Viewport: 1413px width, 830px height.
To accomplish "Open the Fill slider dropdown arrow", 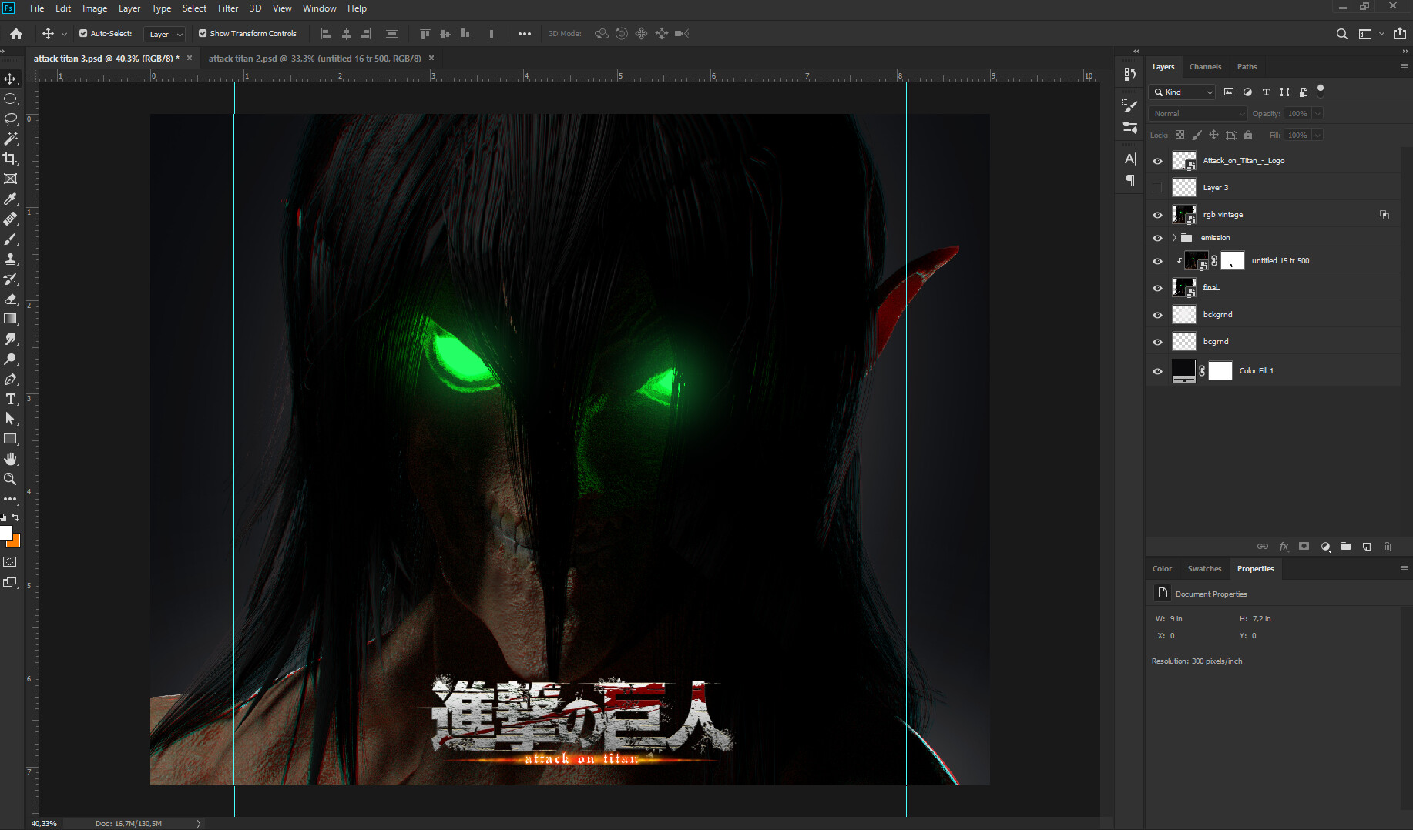I will [1317, 136].
